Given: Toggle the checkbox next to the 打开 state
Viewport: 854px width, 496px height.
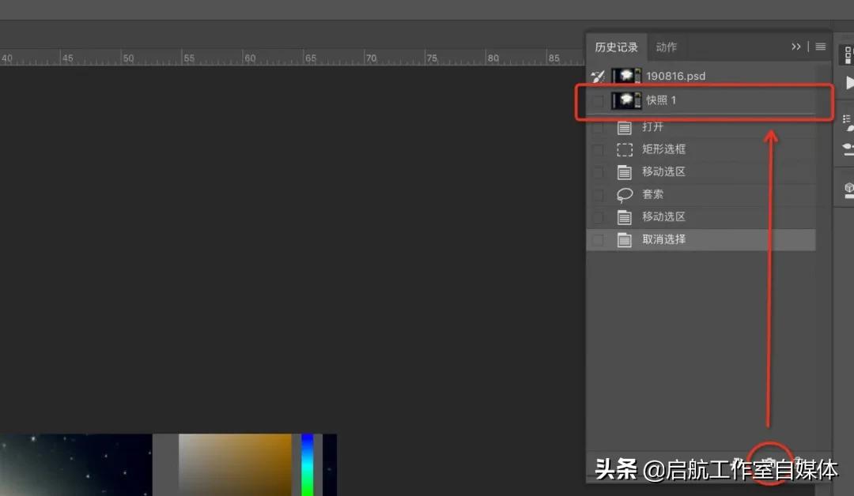Looking at the screenshot, I should 598,126.
